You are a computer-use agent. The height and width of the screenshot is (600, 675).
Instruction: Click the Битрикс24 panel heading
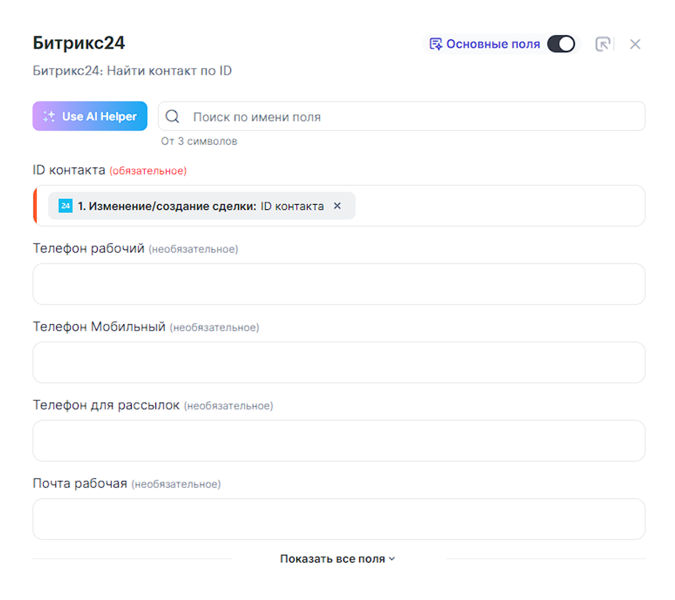click(x=79, y=43)
